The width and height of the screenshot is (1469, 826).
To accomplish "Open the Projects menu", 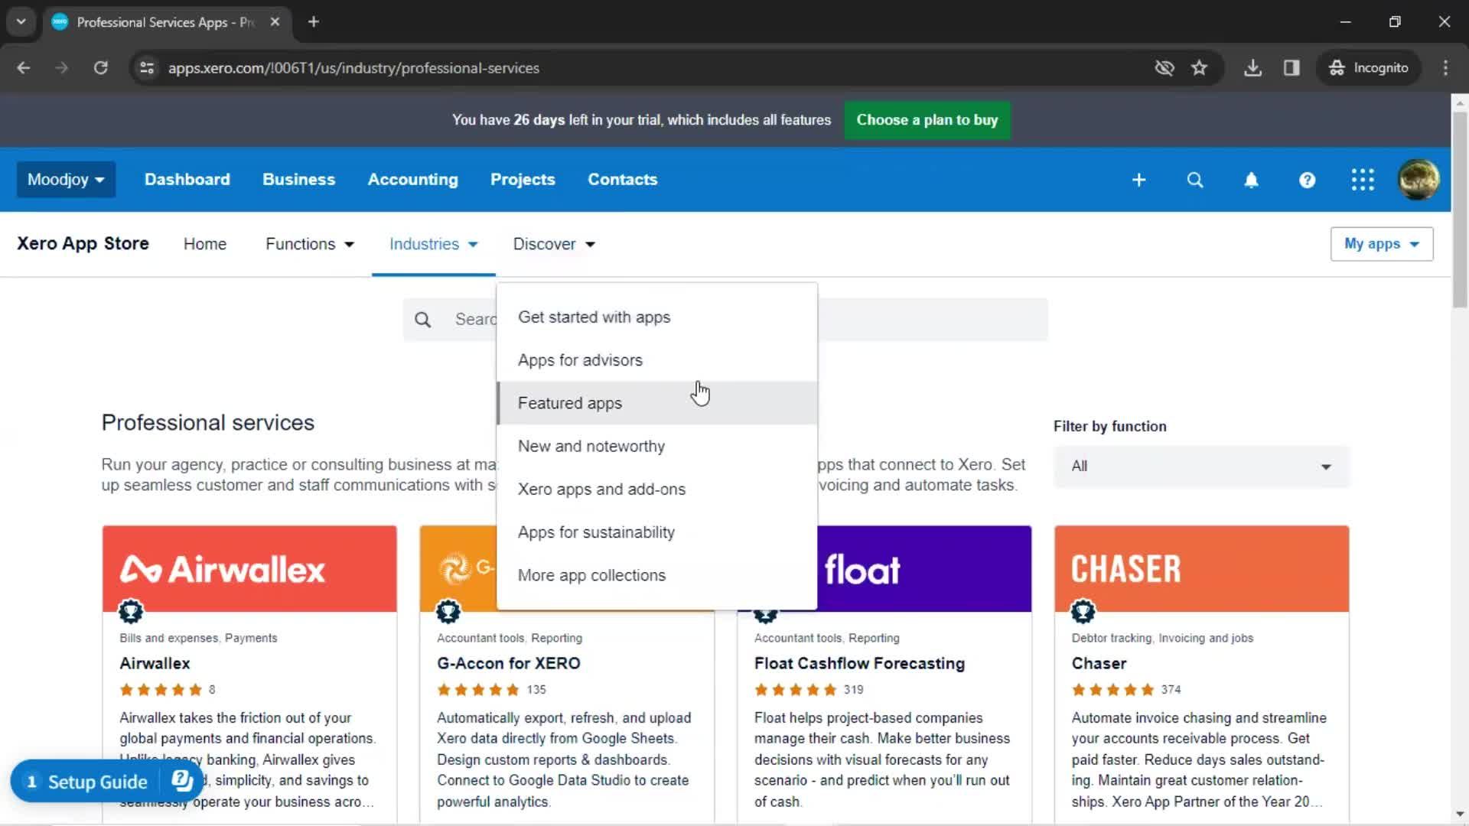I will click(523, 180).
